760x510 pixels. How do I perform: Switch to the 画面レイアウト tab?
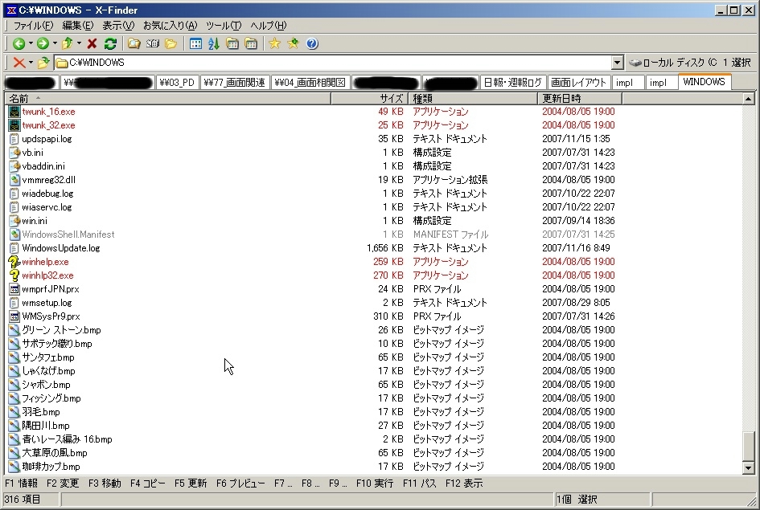point(579,83)
